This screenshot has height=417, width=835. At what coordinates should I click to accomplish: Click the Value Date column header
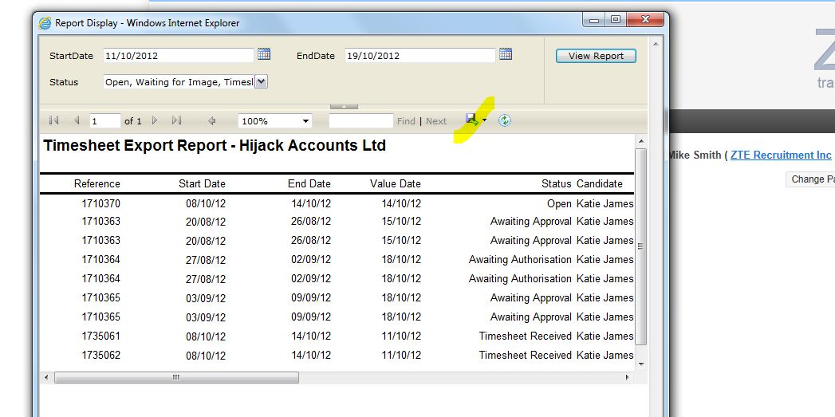395,183
